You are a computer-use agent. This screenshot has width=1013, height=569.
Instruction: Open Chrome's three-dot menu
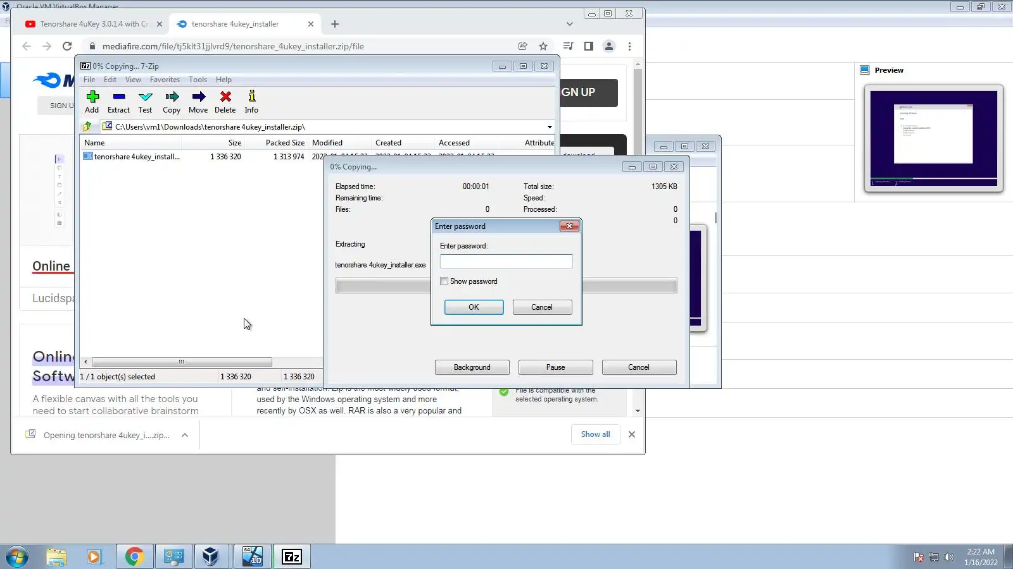pyautogui.click(x=629, y=46)
